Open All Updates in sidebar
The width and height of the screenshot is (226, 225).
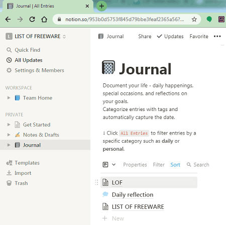tap(29, 60)
